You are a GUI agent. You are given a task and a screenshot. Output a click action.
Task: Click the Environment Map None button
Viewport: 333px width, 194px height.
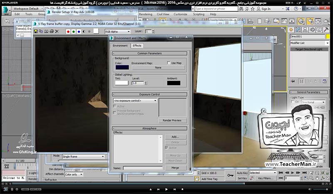pyautogui.click(x=158, y=67)
